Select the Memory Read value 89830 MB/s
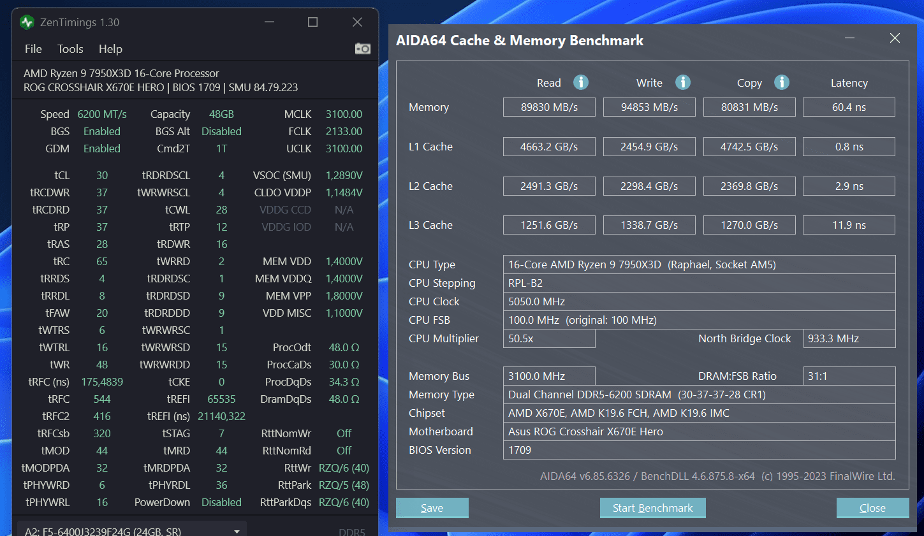 pos(549,107)
